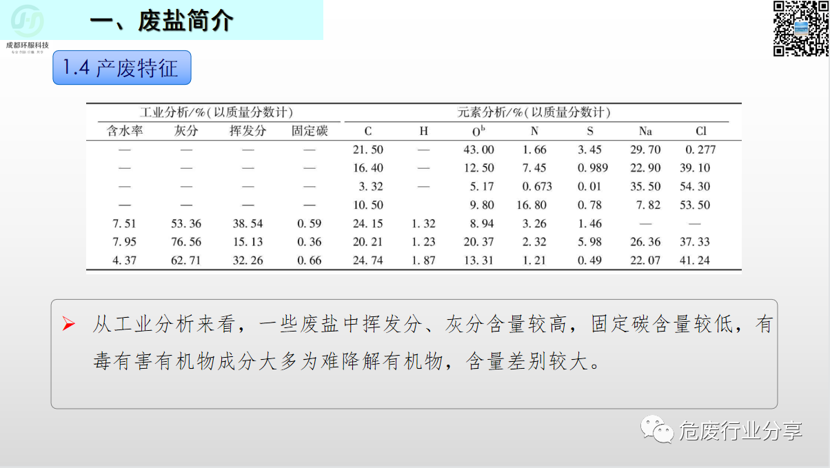Select the 固定碳 value 0.59
Viewport: 830px width, 468px height.
310,224
